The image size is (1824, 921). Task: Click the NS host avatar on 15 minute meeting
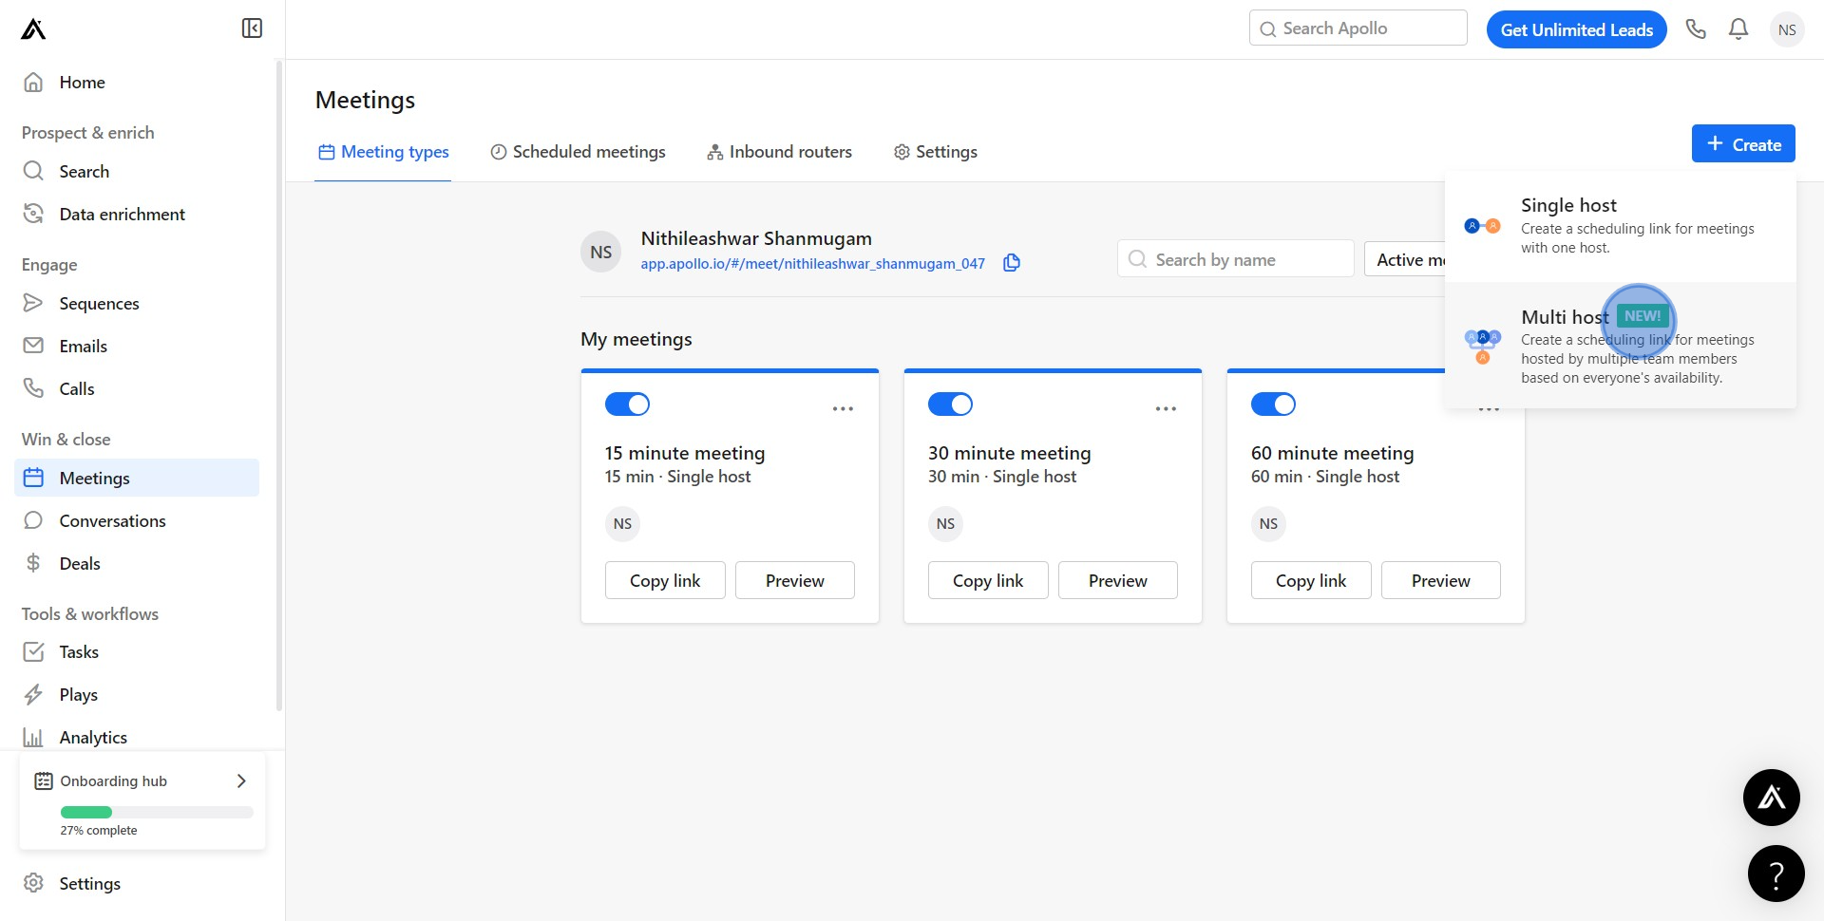point(622,524)
